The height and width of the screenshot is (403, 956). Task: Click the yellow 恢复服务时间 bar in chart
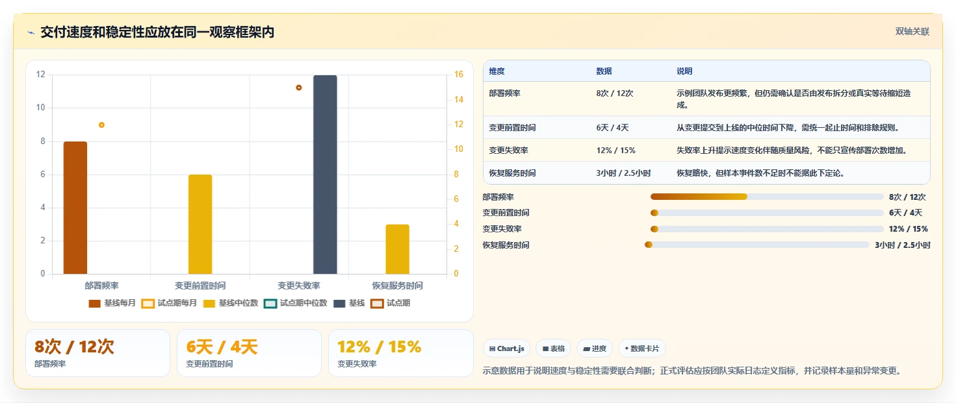click(398, 249)
